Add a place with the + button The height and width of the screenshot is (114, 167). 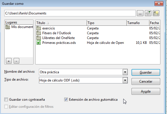pos(9,61)
